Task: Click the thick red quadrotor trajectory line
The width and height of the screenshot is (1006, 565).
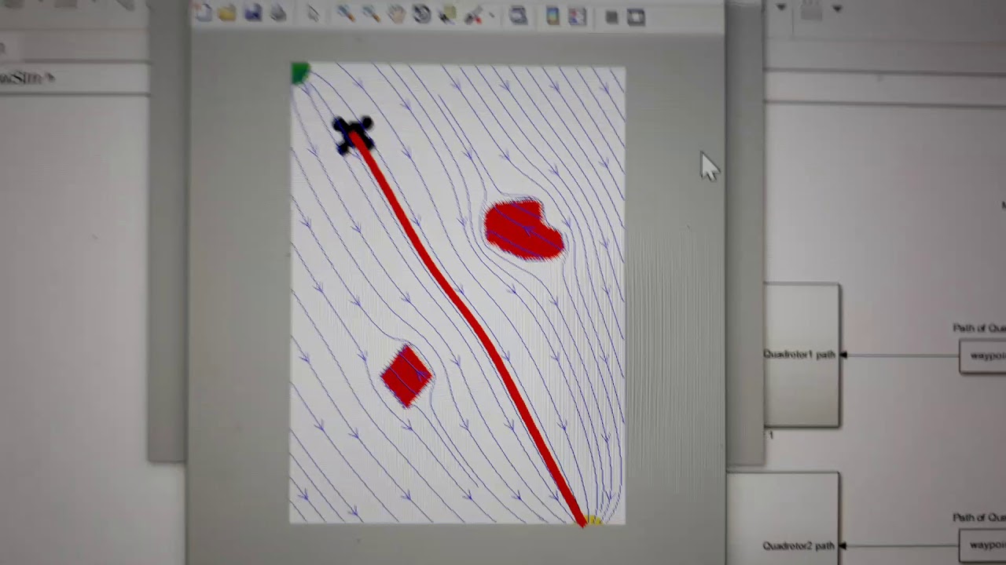Action: pos(472,322)
